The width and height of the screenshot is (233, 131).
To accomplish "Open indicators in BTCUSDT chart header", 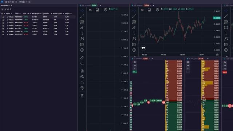I will point(97,10).
